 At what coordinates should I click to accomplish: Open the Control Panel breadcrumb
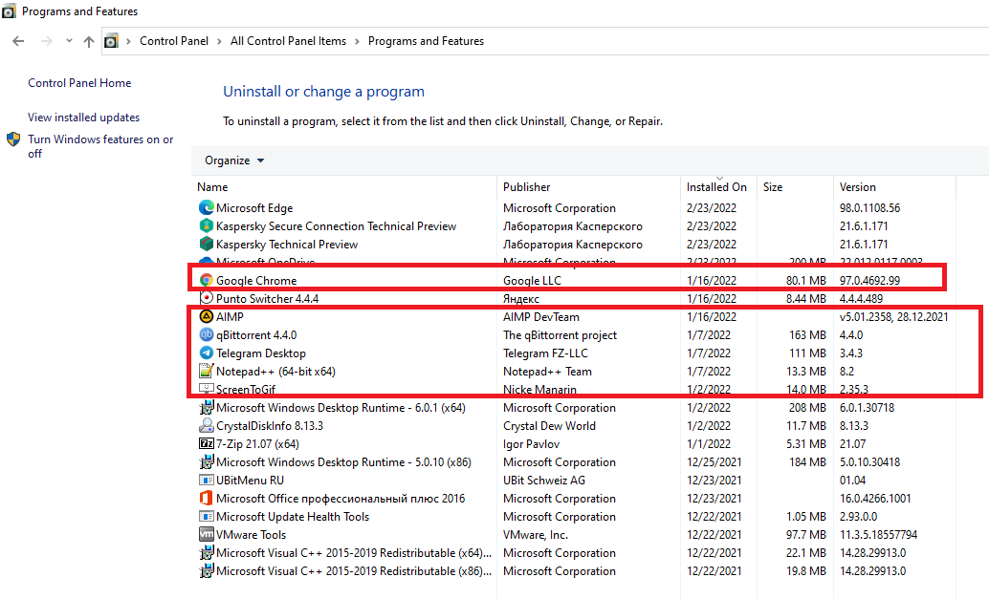pyautogui.click(x=174, y=41)
